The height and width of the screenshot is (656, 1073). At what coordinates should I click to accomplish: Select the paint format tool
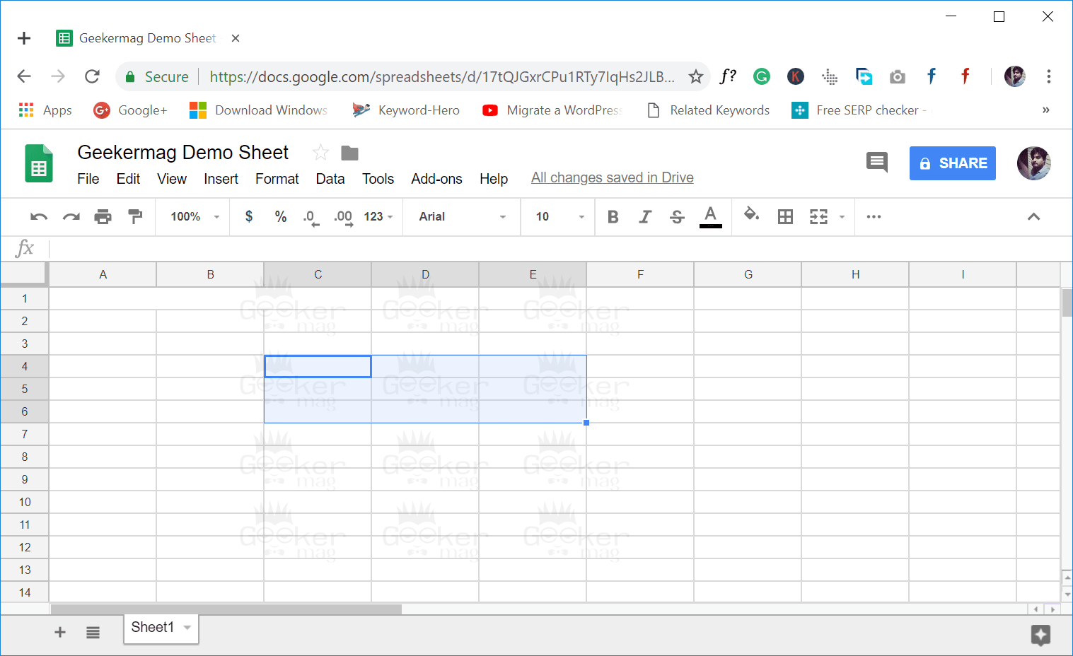pos(135,217)
